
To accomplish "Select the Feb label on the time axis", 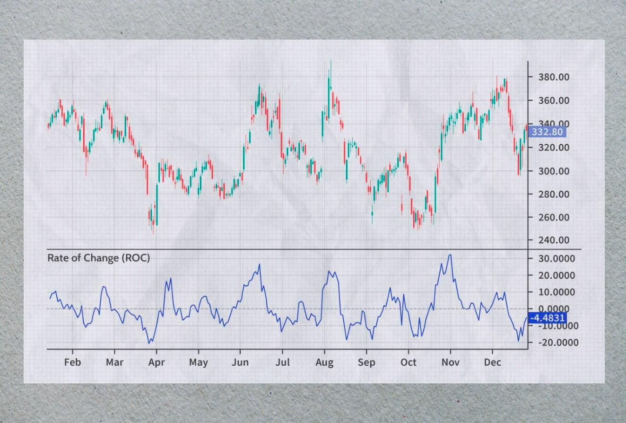I will click(x=73, y=362).
